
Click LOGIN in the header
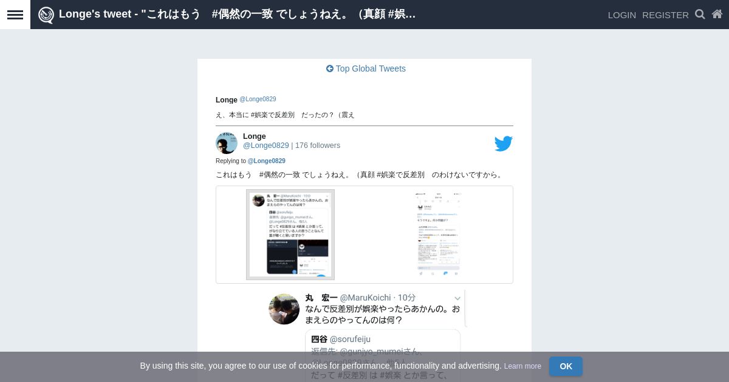[x=622, y=15]
